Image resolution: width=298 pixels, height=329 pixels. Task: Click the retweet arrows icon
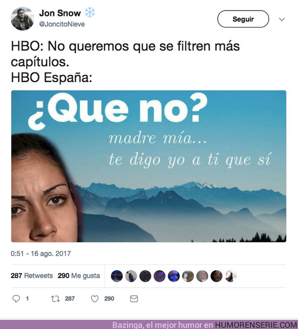[x=55, y=299]
